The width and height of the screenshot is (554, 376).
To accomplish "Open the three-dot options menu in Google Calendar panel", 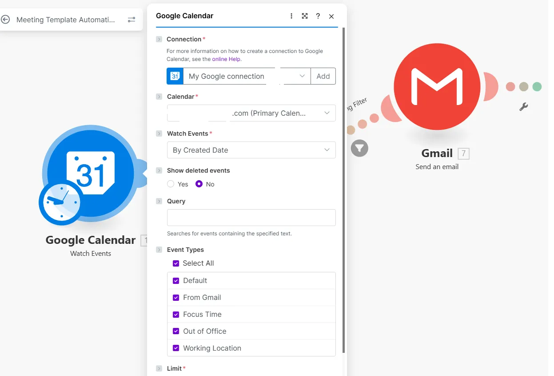I will click(291, 16).
